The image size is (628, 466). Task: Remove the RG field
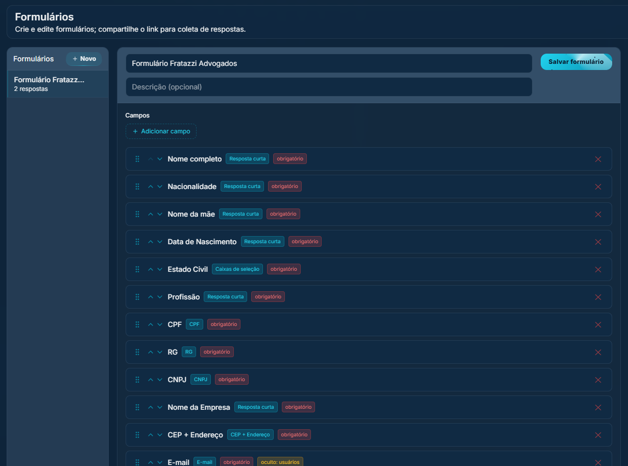click(x=598, y=352)
